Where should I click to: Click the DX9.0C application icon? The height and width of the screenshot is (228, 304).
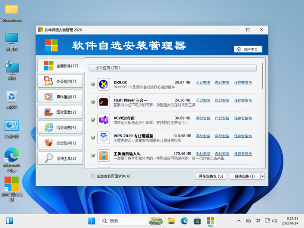pyautogui.click(x=104, y=84)
